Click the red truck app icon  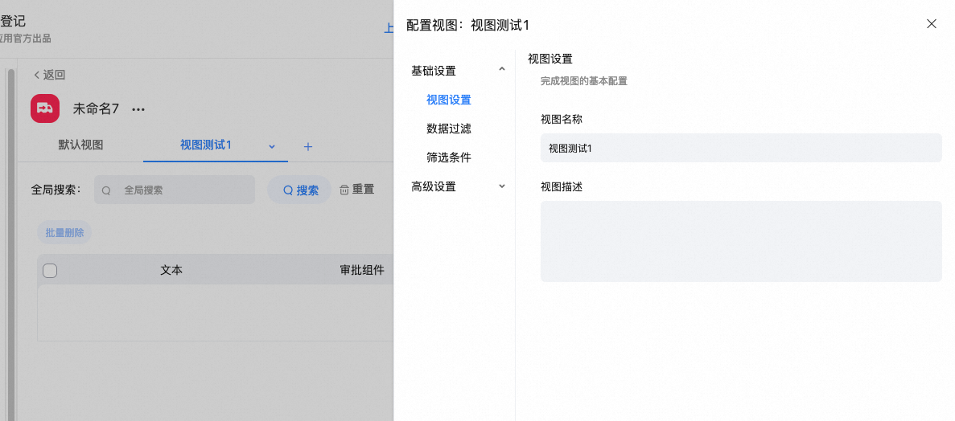tap(45, 108)
